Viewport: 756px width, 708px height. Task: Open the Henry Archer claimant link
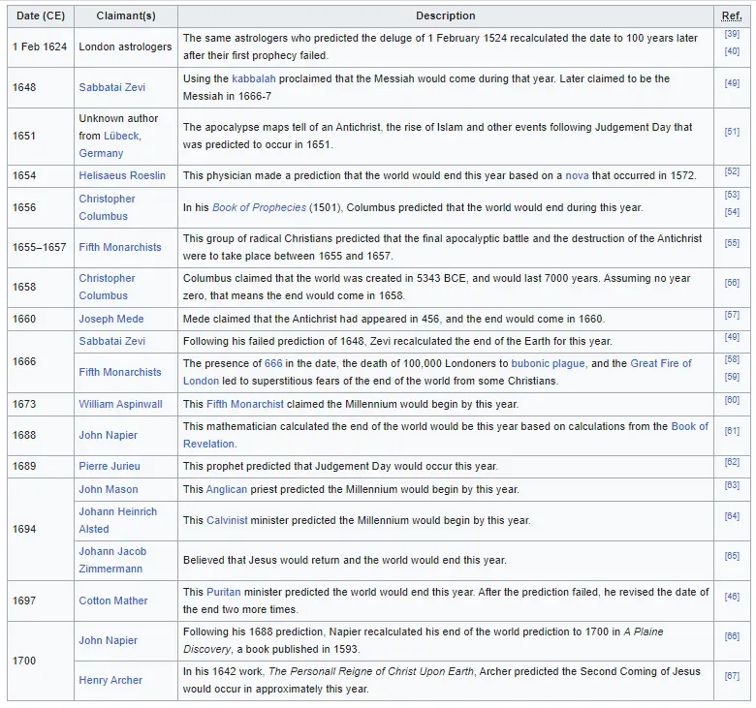point(110,680)
